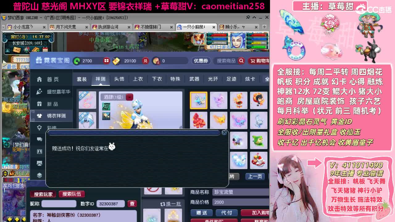
Task: Expand the 酒肆(1级) scene dropdown
Action: point(130,97)
